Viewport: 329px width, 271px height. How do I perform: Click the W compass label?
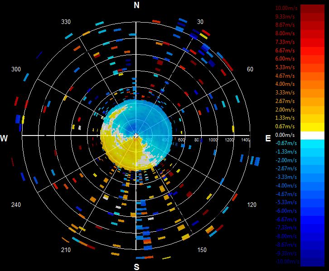pyautogui.click(x=4, y=138)
